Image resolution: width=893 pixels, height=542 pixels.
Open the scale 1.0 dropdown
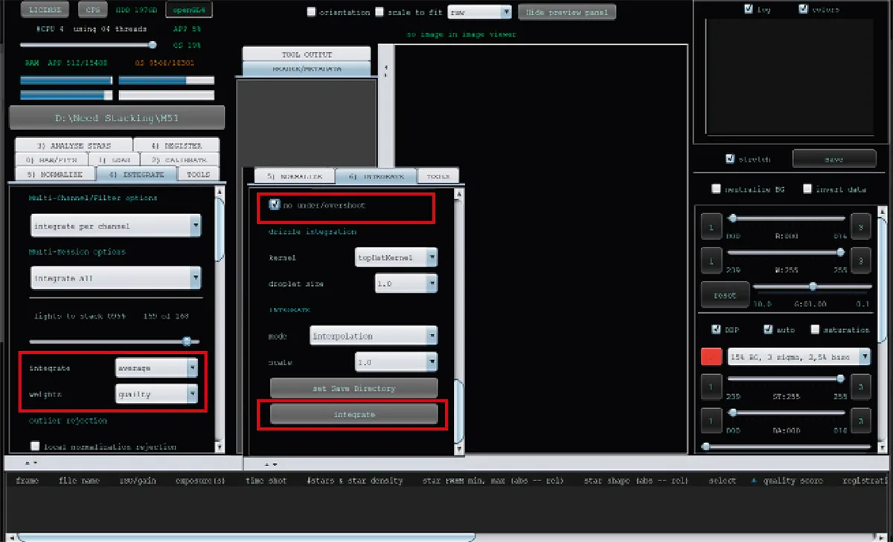[x=397, y=363]
